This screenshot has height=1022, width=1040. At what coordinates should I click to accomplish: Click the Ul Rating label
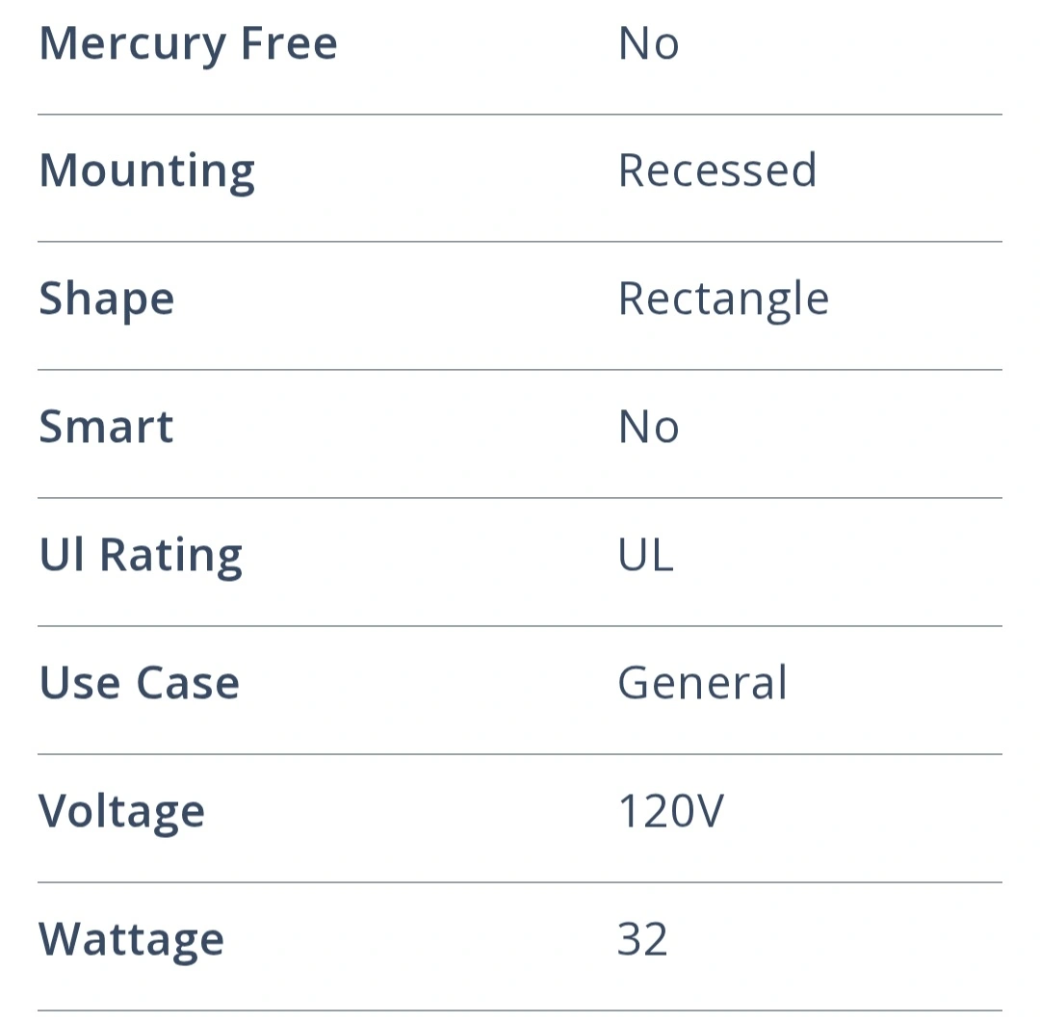click(x=141, y=555)
